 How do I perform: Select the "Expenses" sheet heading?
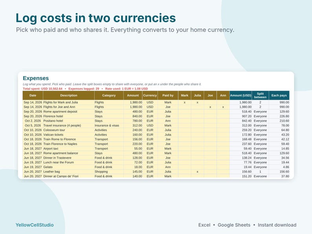coord(36,78)
